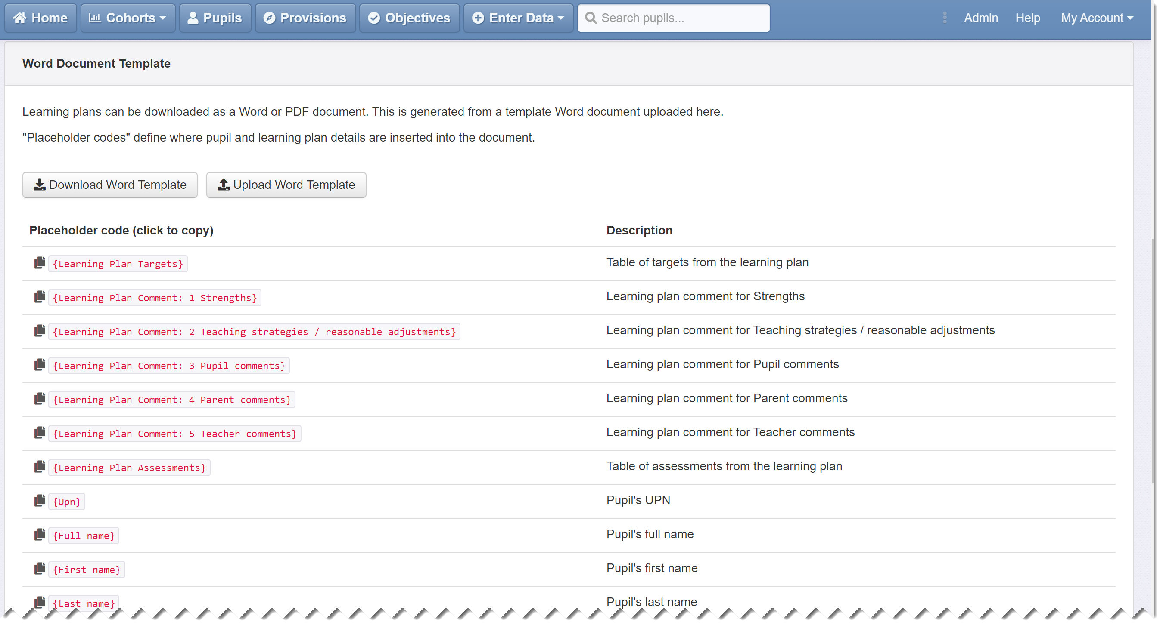Image resolution: width=1160 pixels, height=625 pixels.
Task: Click the copy icon beside {Upn}
Action: point(40,500)
